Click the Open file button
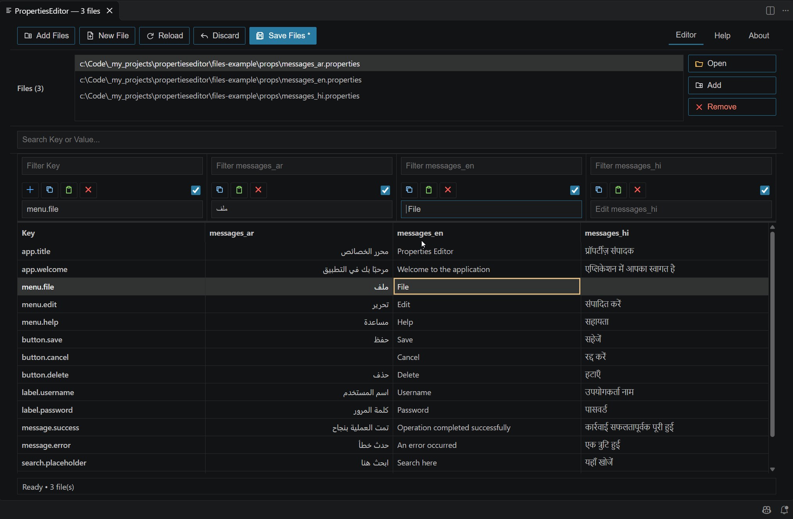This screenshot has width=793, height=519. (x=732, y=63)
